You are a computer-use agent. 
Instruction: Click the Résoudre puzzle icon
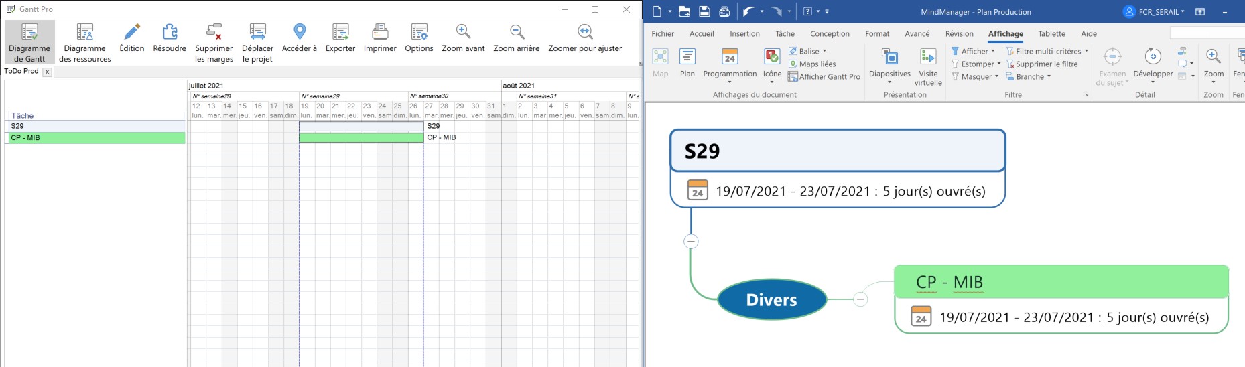pos(170,32)
